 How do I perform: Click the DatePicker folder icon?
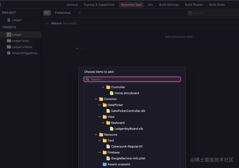click(x=104, y=105)
